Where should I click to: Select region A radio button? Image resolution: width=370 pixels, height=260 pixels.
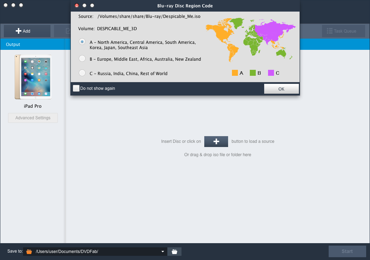pyautogui.click(x=82, y=42)
